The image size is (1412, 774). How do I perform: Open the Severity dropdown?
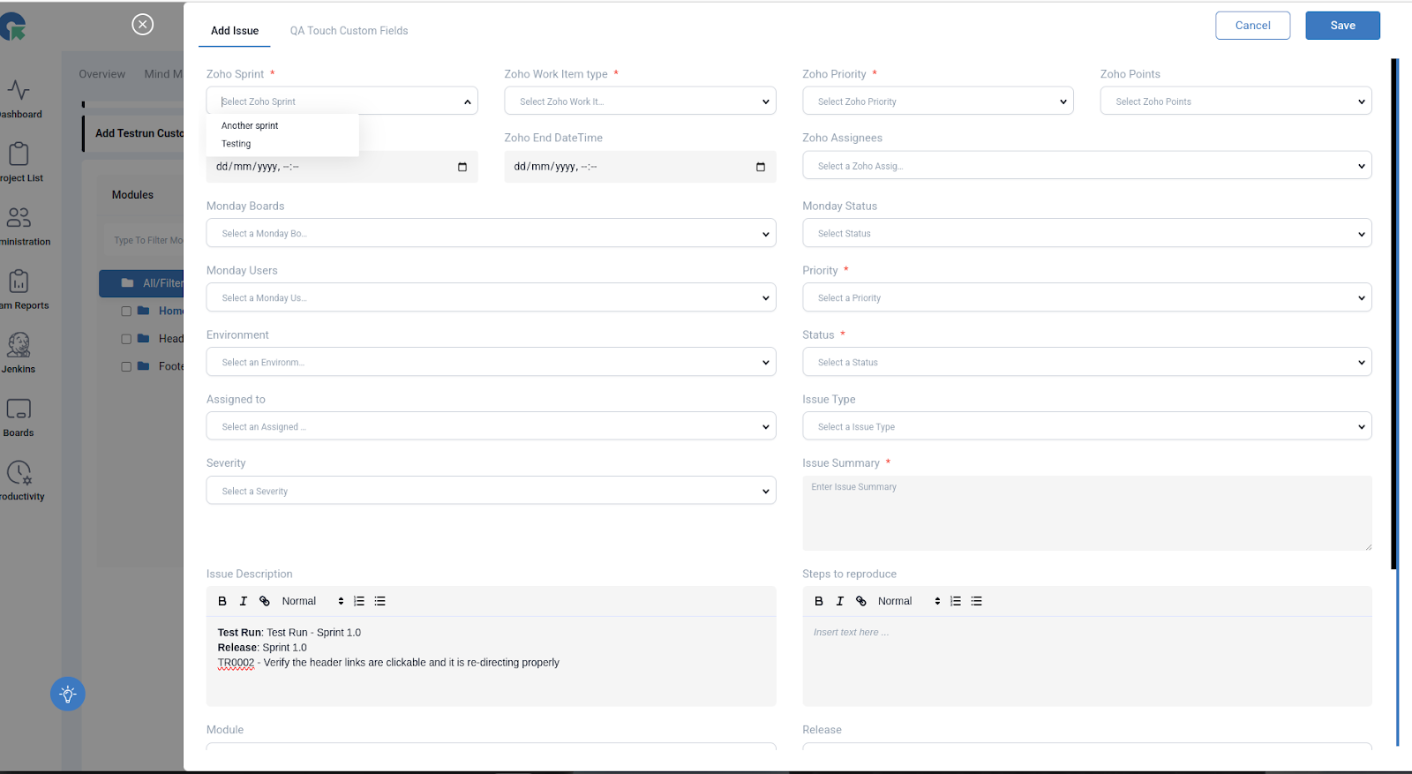pos(491,492)
